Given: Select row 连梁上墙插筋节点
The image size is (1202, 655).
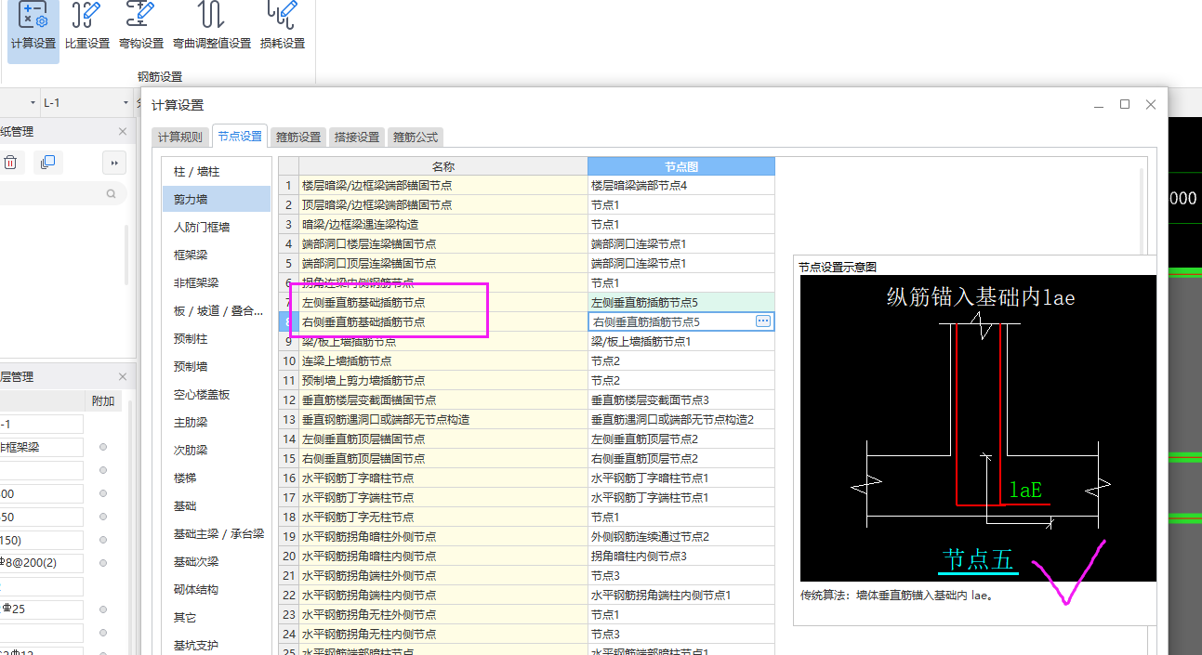Looking at the screenshot, I should [442, 361].
